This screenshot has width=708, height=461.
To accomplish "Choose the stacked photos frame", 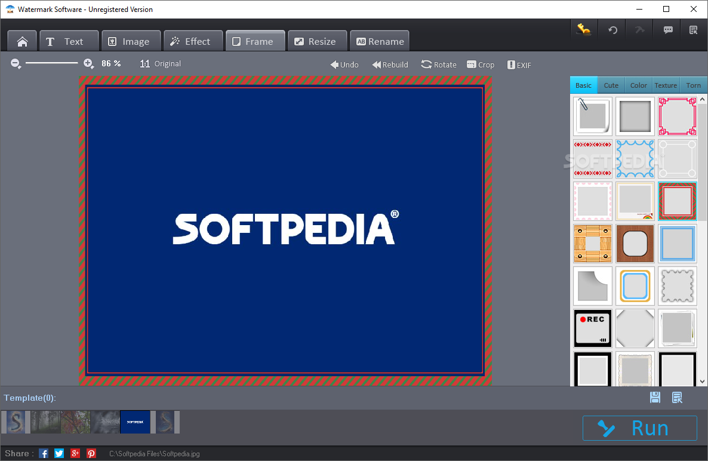I will [x=678, y=328].
